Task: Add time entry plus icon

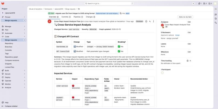Action: point(190,61)
